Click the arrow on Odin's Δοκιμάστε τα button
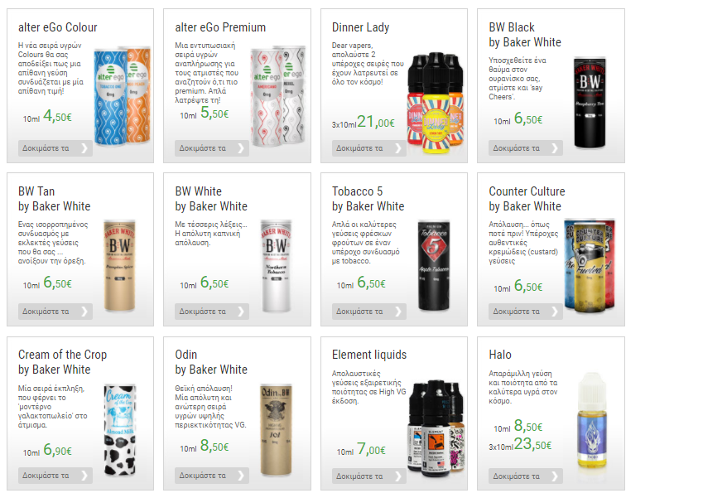703x493 pixels. pyautogui.click(x=241, y=476)
